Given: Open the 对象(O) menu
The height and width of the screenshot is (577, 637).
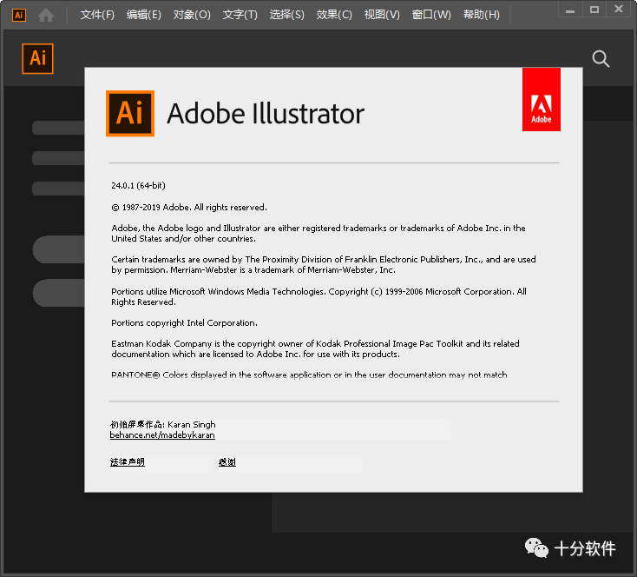Looking at the screenshot, I should click(x=192, y=15).
